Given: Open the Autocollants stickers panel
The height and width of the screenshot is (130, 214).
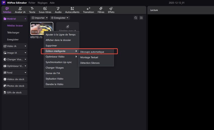Looking at the screenshot, I should tap(72, 10).
